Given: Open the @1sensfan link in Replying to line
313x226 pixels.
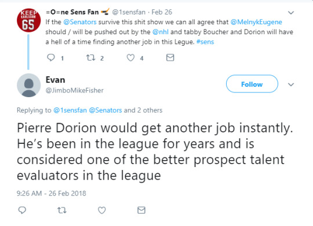Looking at the screenshot, I should point(70,110).
